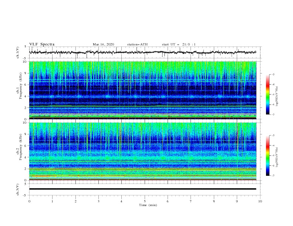The height and width of the screenshot is (226, 293).
Task: Click the time axis tick label "0"
Action: pos(29,201)
